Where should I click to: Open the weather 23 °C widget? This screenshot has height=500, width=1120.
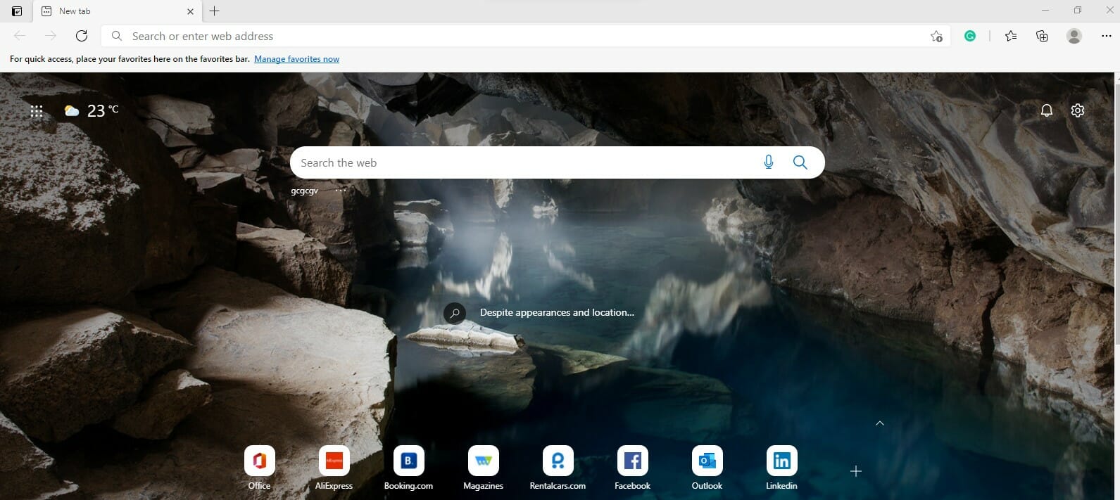click(x=92, y=110)
